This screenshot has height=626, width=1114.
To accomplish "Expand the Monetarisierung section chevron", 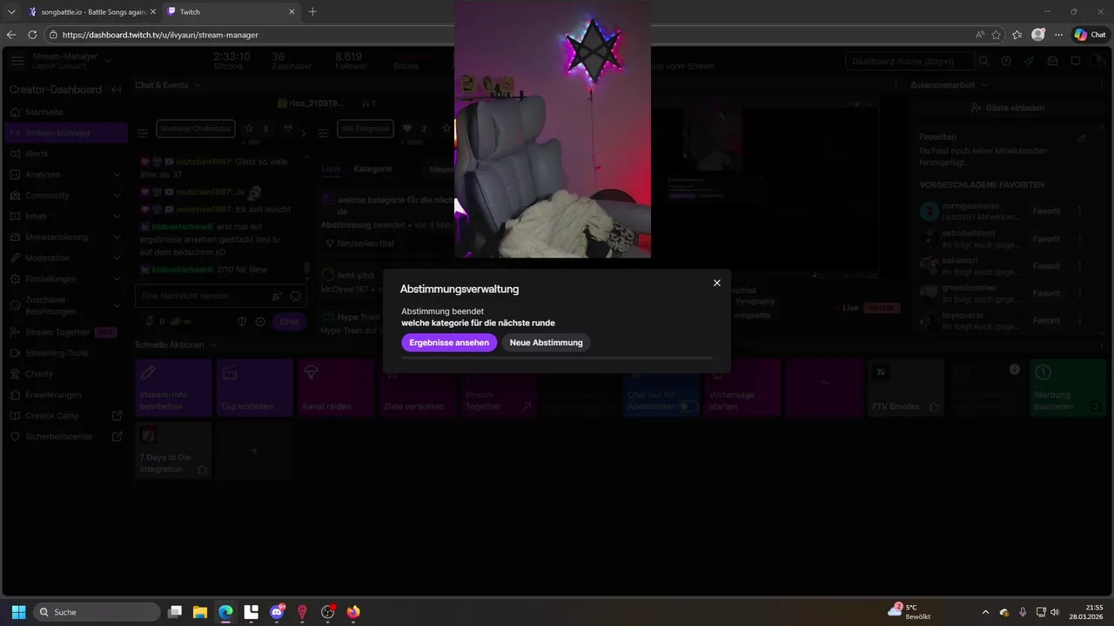I will point(117,237).
